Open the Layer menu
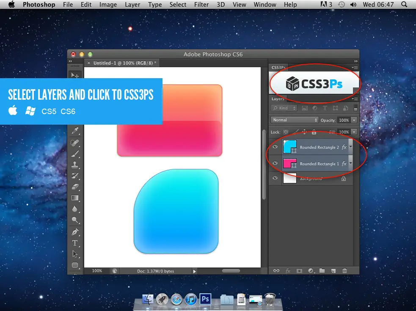 tap(132, 5)
